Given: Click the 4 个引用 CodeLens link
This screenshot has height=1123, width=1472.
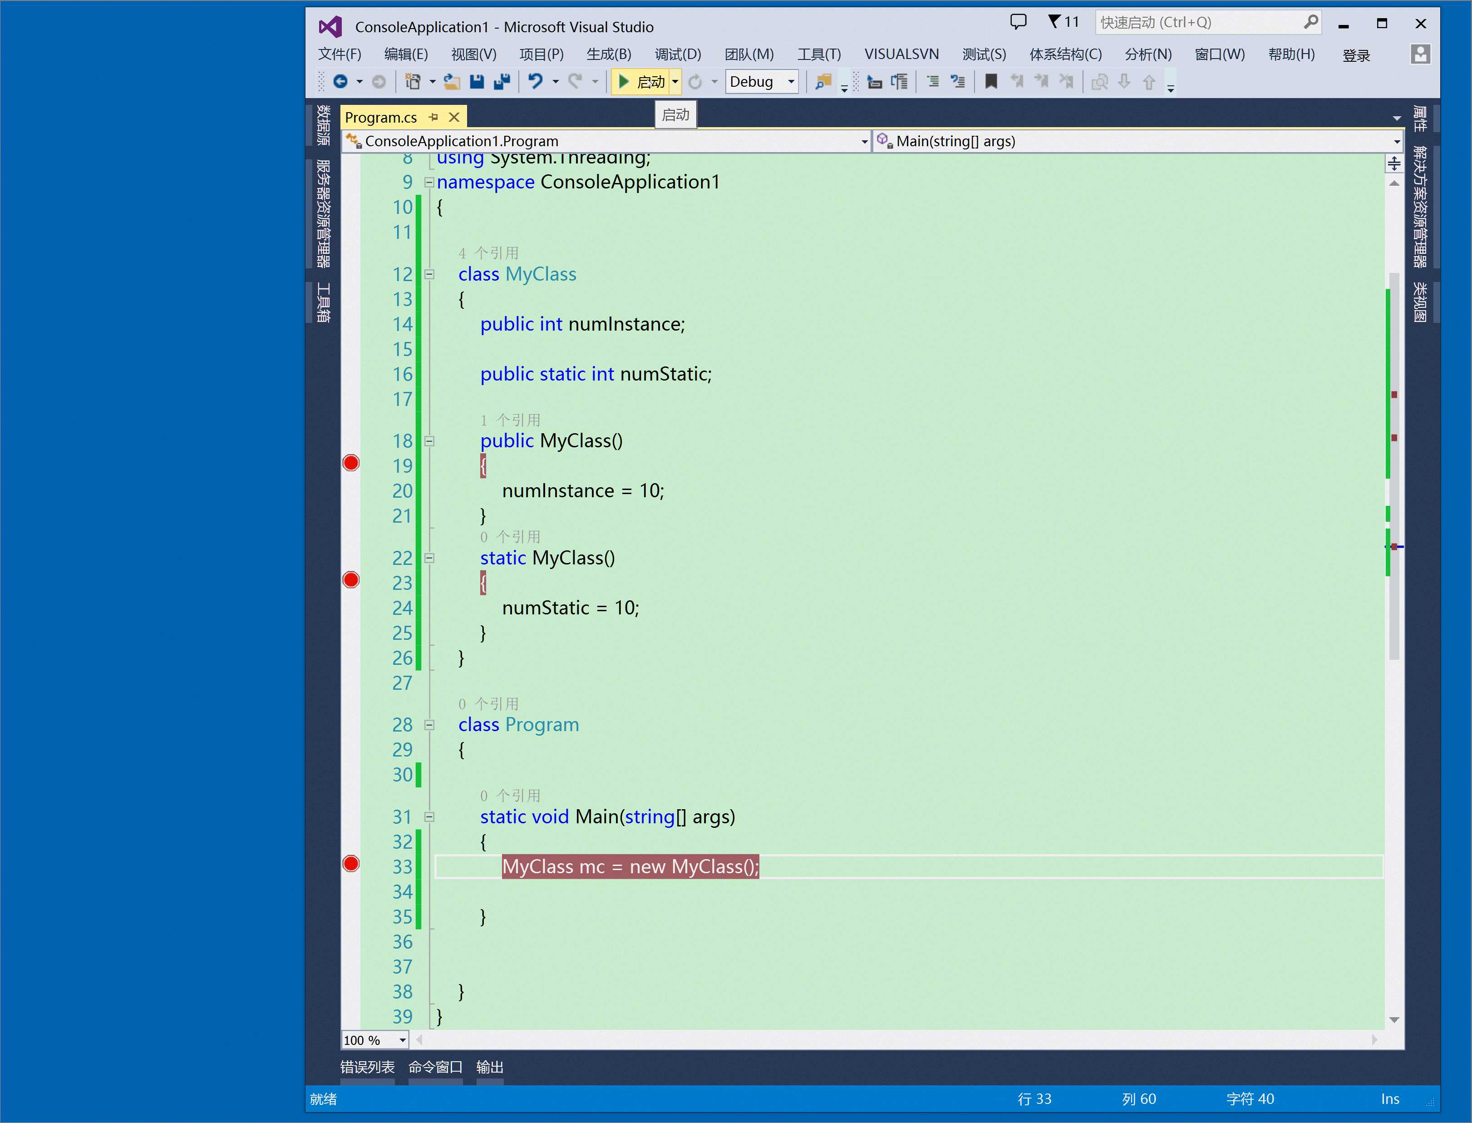Looking at the screenshot, I should click(x=488, y=253).
